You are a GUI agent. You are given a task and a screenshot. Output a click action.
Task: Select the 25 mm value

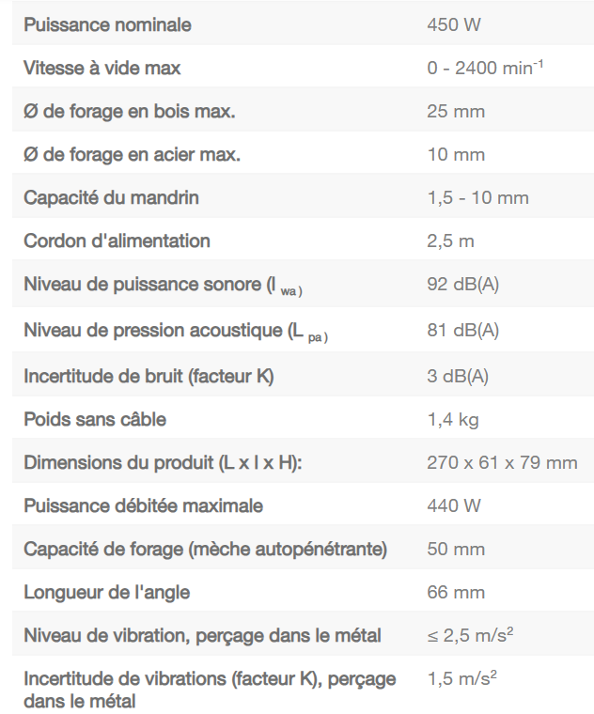(456, 112)
